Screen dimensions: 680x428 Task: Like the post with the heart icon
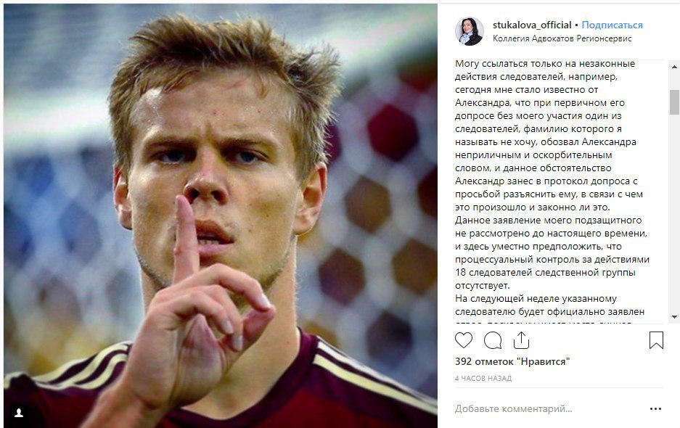click(x=464, y=340)
